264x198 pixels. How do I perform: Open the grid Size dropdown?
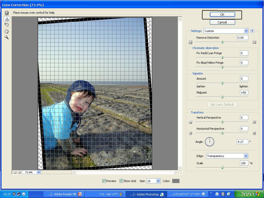153,181
